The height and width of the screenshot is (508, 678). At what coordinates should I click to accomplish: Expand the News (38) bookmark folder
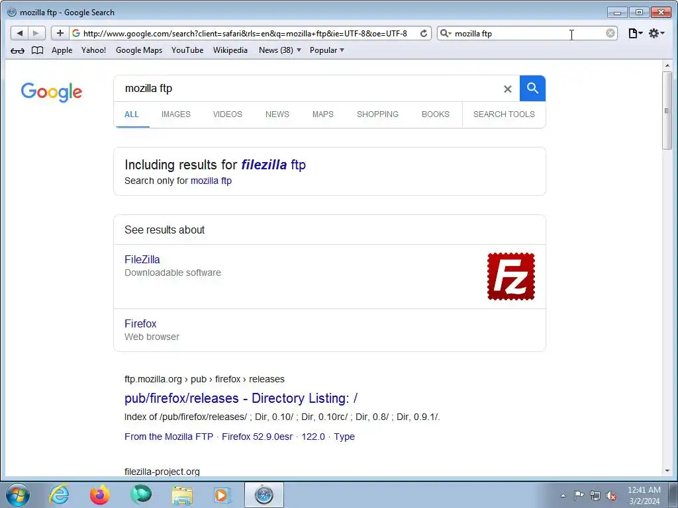coord(280,50)
